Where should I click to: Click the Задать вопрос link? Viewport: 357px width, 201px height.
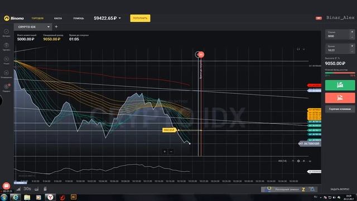tap(340, 189)
